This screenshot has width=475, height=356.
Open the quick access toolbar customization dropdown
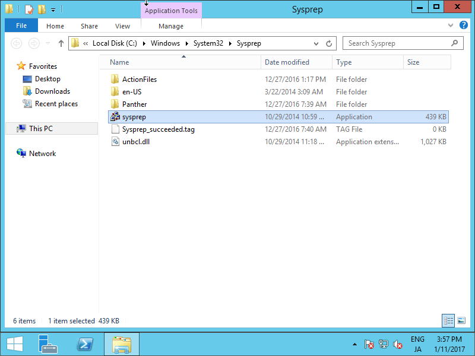coord(52,8)
